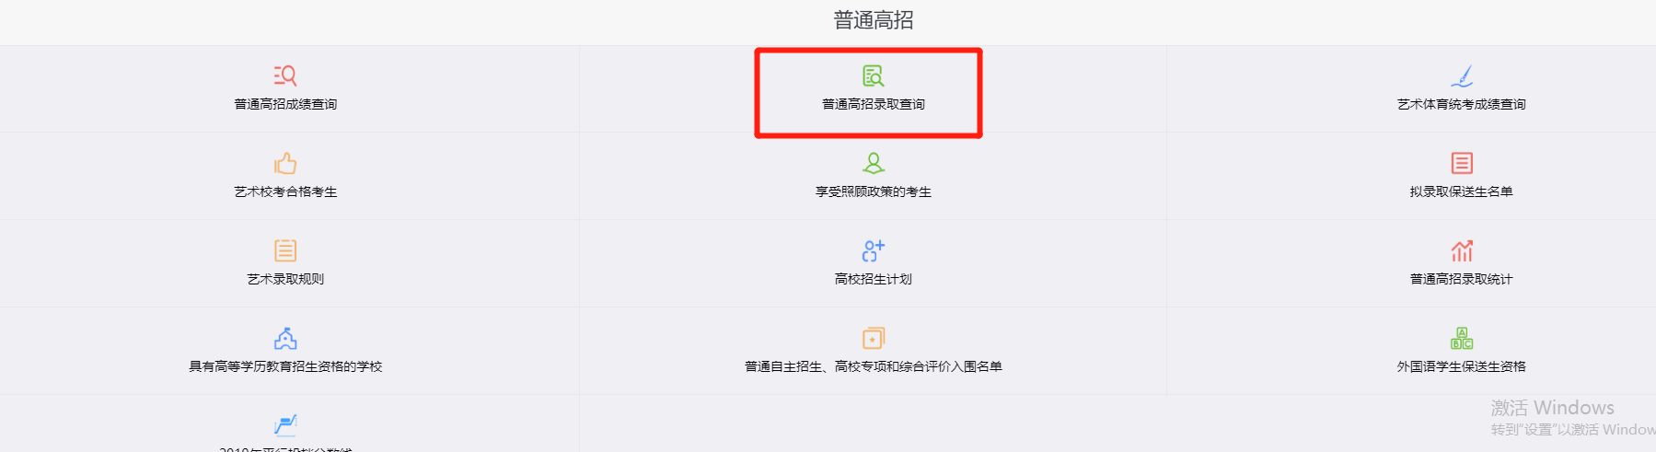The height and width of the screenshot is (452, 1656).
Task: Click the bar chart icon for 普通高招录取统计
Action: coord(1462,250)
